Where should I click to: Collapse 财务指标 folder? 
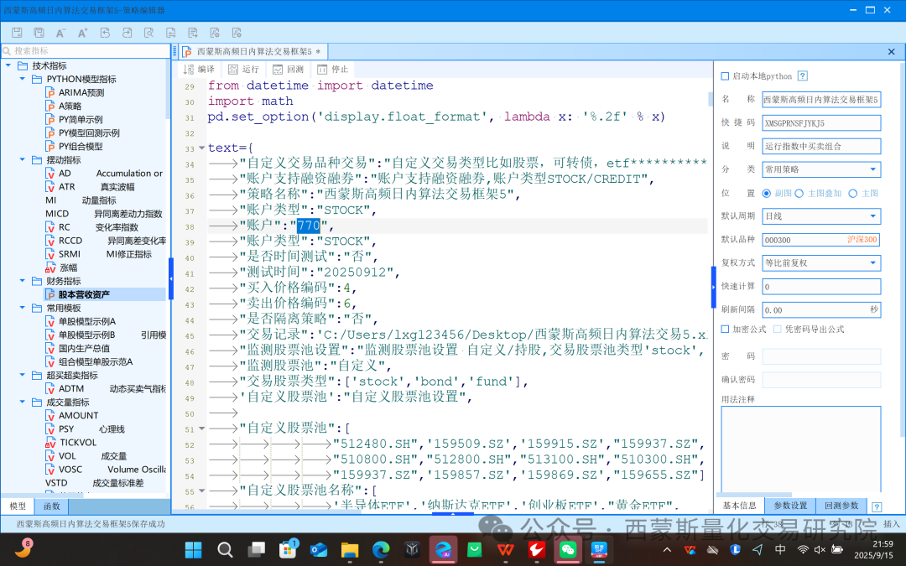[x=23, y=281]
